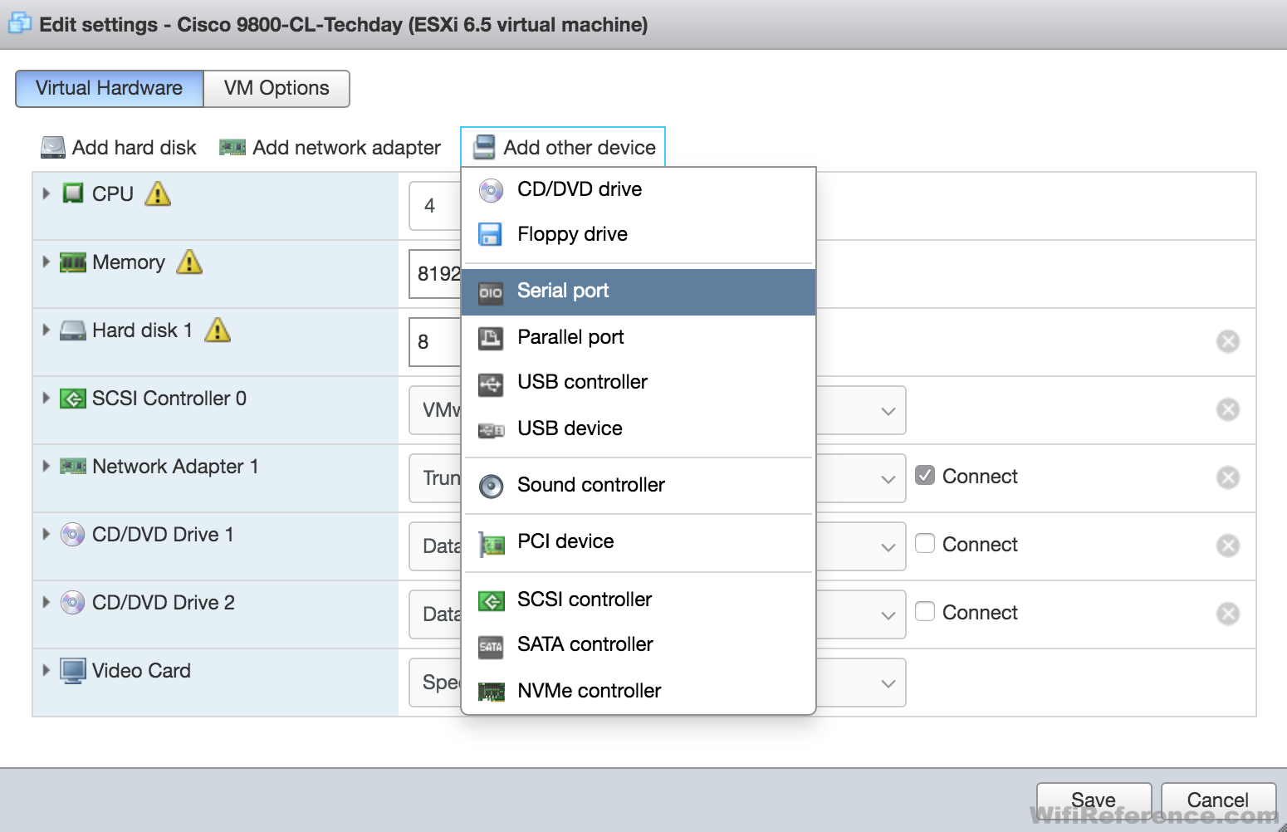Screen dimensions: 1287x832
Task: Click the Video Card monitor icon
Action: tap(73, 671)
